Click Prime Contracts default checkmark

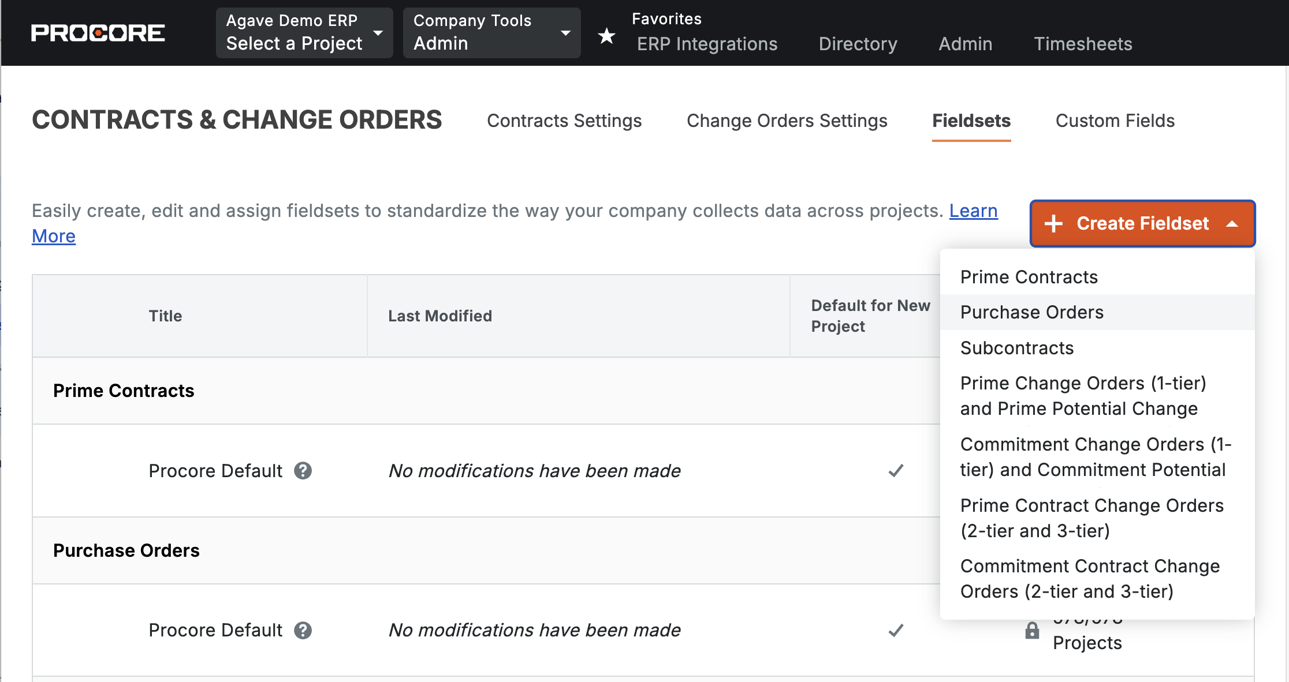(x=896, y=471)
